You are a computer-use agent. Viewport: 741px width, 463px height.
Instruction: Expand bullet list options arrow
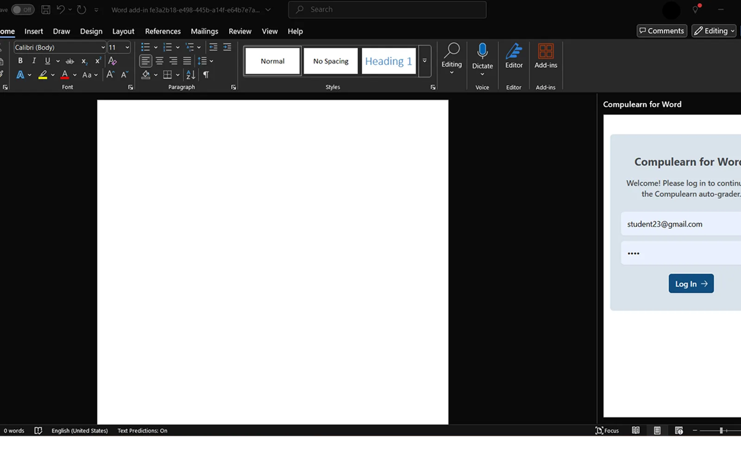point(156,47)
